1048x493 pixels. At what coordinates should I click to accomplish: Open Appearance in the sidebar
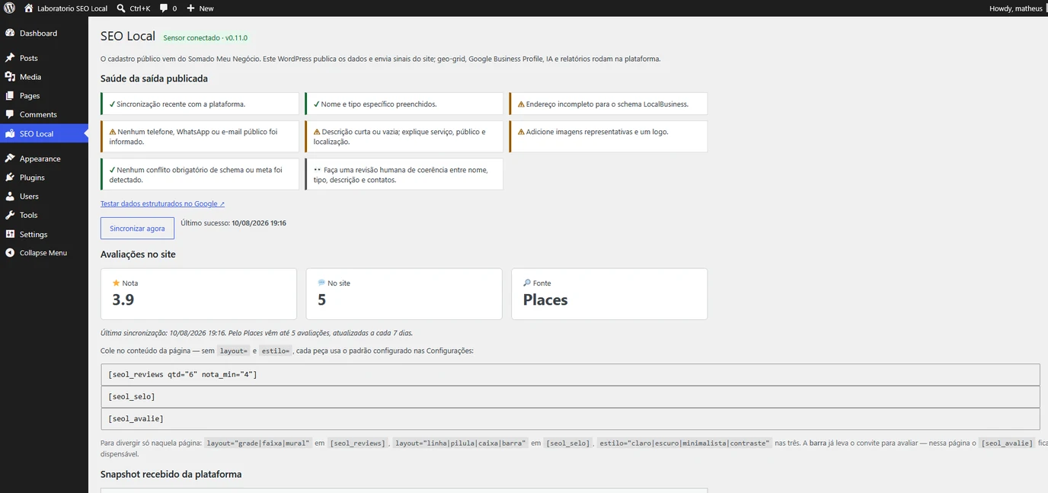[44, 158]
